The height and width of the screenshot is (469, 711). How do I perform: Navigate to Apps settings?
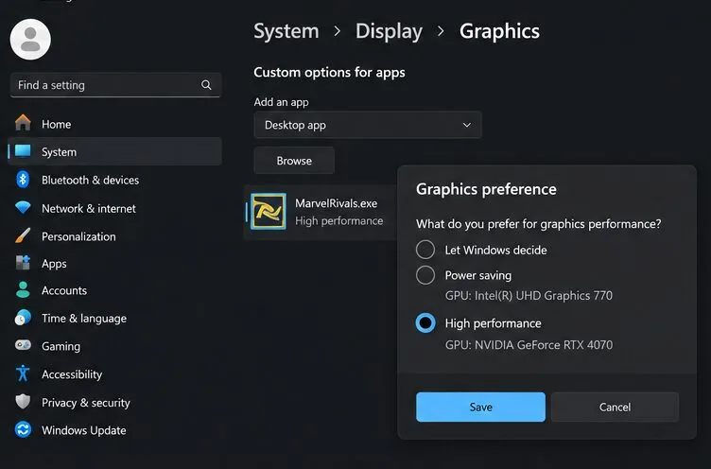point(115,263)
